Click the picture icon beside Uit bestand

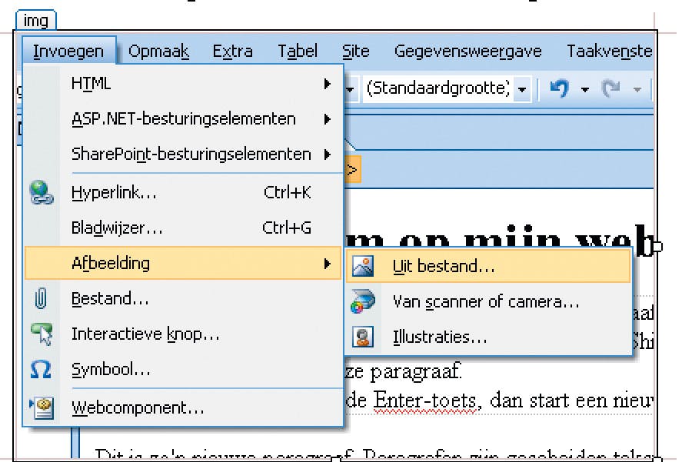click(361, 266)
